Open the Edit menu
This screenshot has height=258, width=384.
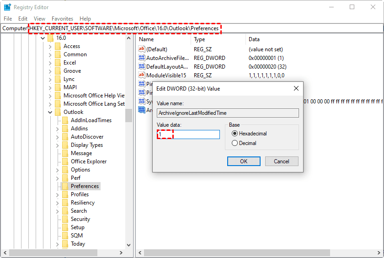[23, 19]
